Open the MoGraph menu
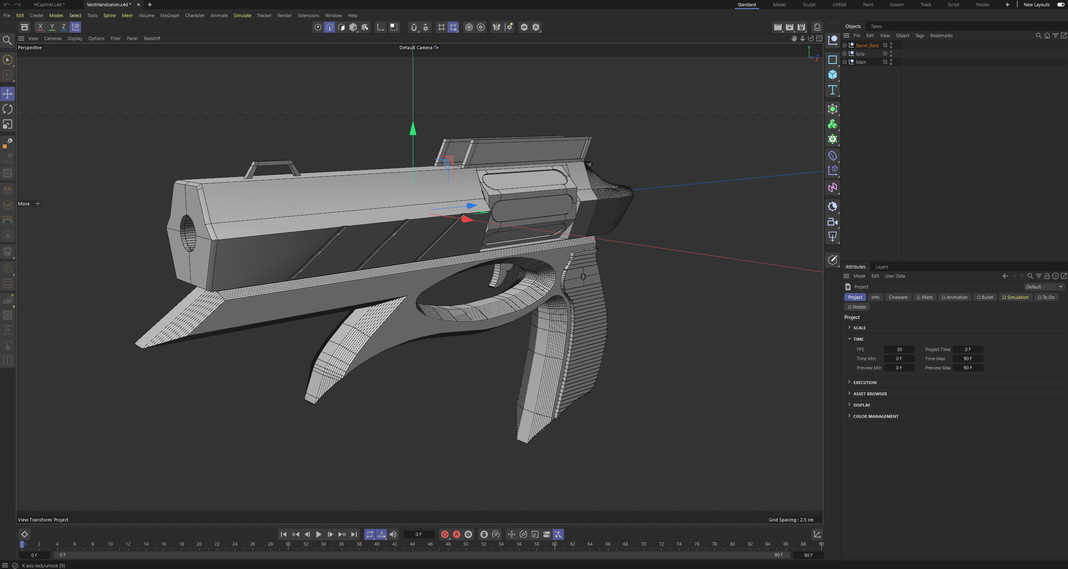This screenshot has width=1068, height=569. pyautogui.click(x=169, y=15)
